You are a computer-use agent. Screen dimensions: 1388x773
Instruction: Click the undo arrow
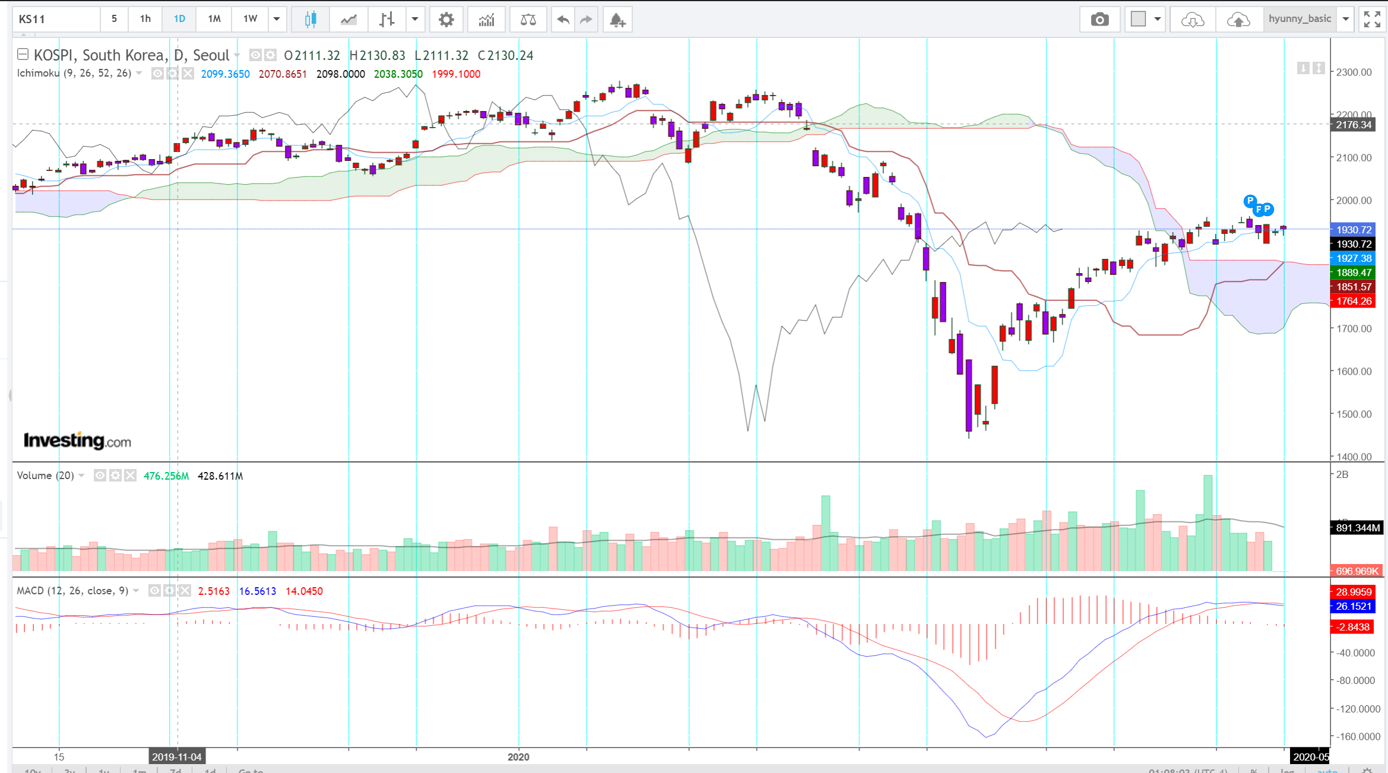coord(563,20)
